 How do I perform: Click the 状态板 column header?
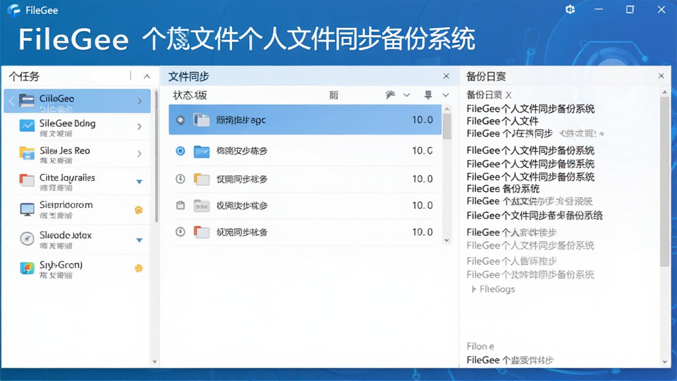click(x=190, y=95)
